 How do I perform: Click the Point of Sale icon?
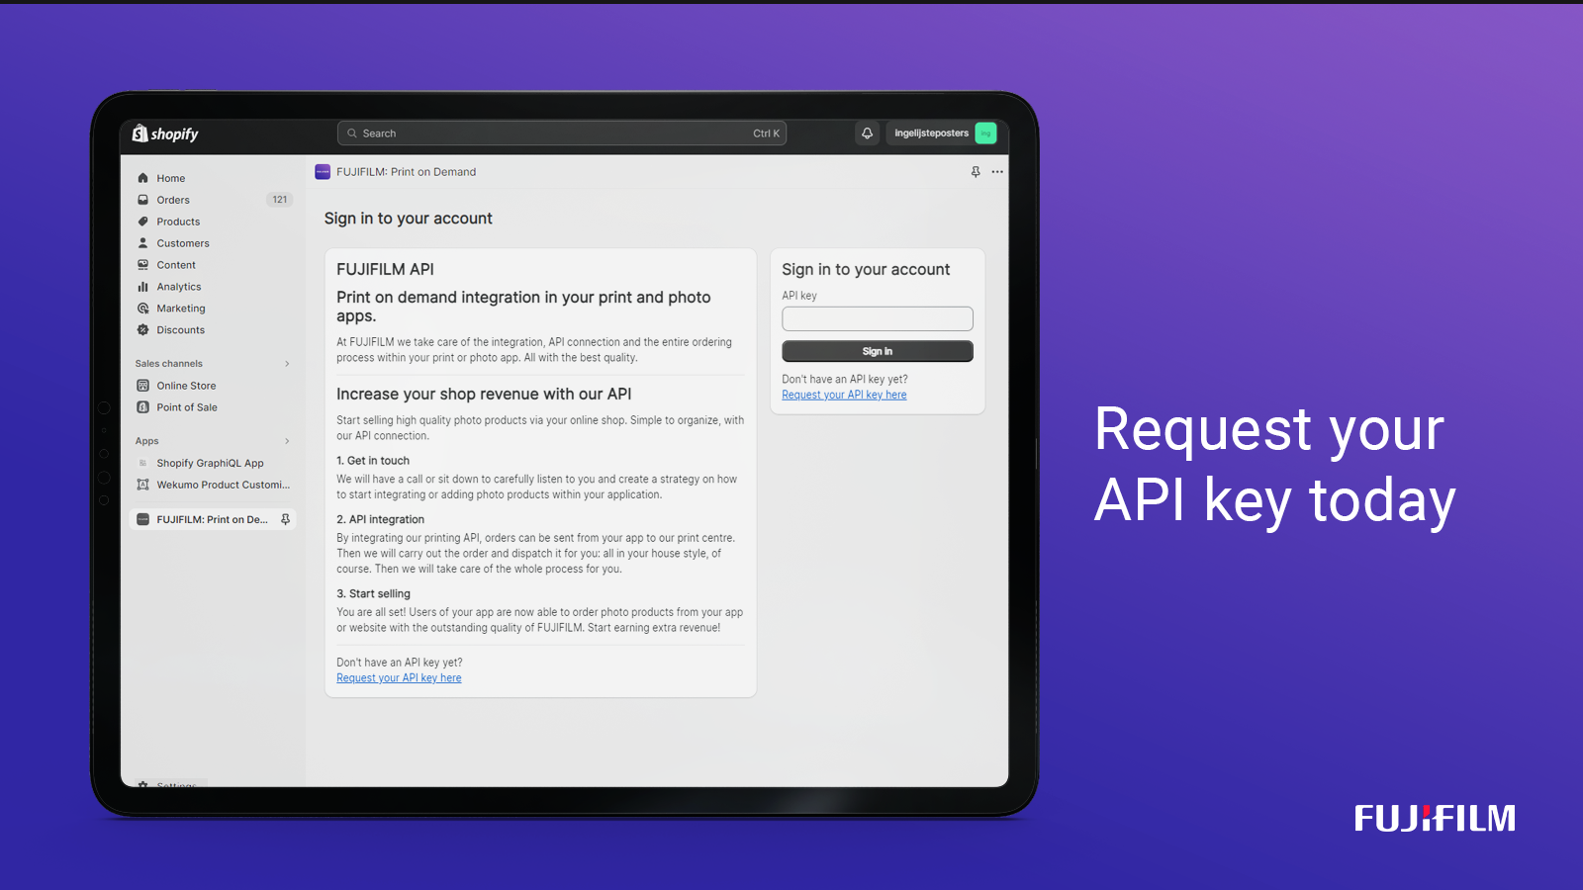click(x=143, y=407)
